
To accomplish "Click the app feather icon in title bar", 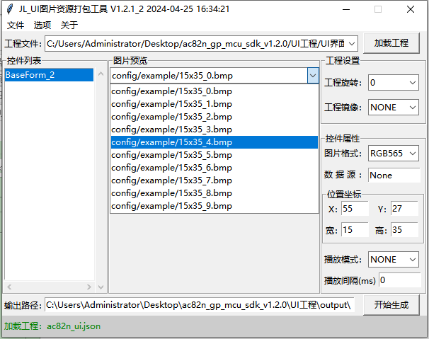I will point(9,9).
